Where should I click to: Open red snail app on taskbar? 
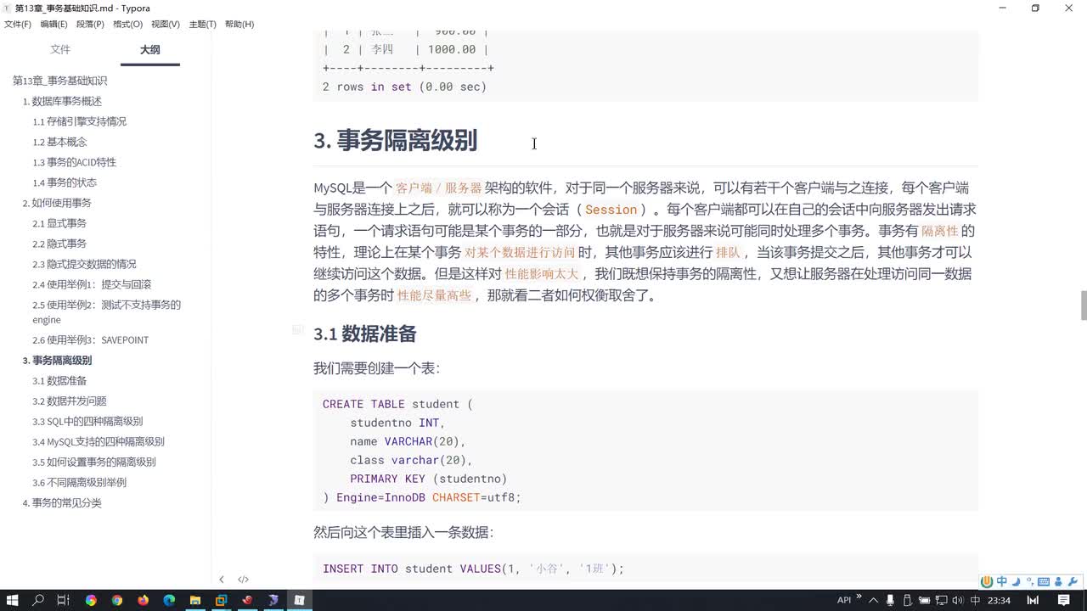tap(247, 600)
